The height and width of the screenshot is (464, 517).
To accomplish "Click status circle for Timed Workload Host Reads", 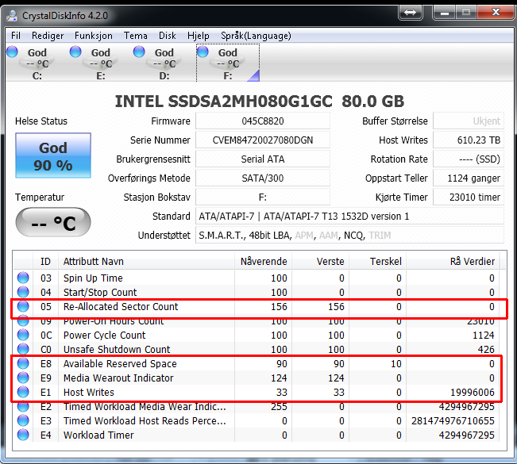I will pos(23,420).
